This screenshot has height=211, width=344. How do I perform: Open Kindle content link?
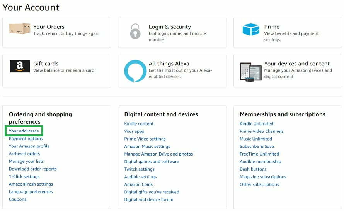click(139, 124)
